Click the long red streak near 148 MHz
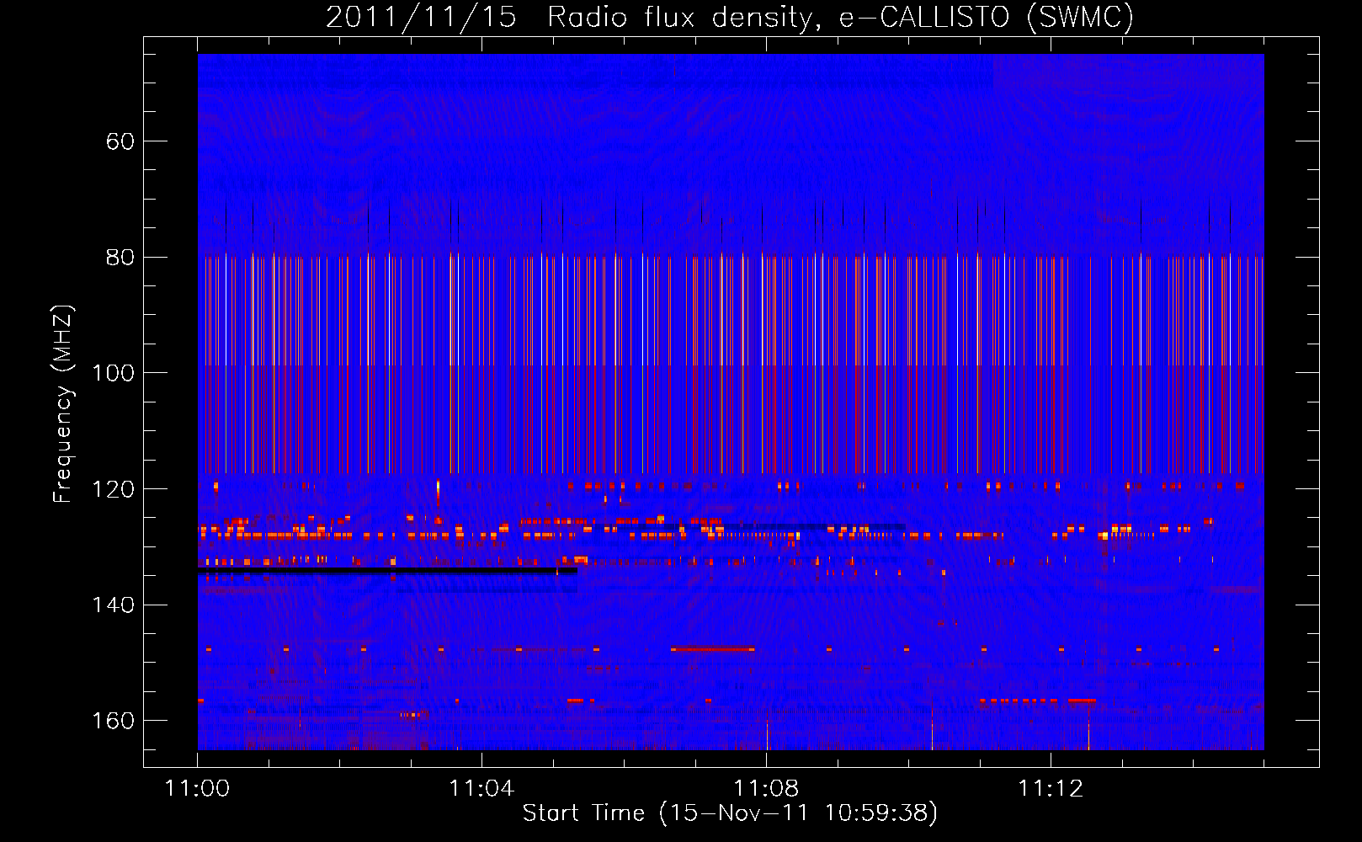1362x842 pixels. (x=713, y=649)
